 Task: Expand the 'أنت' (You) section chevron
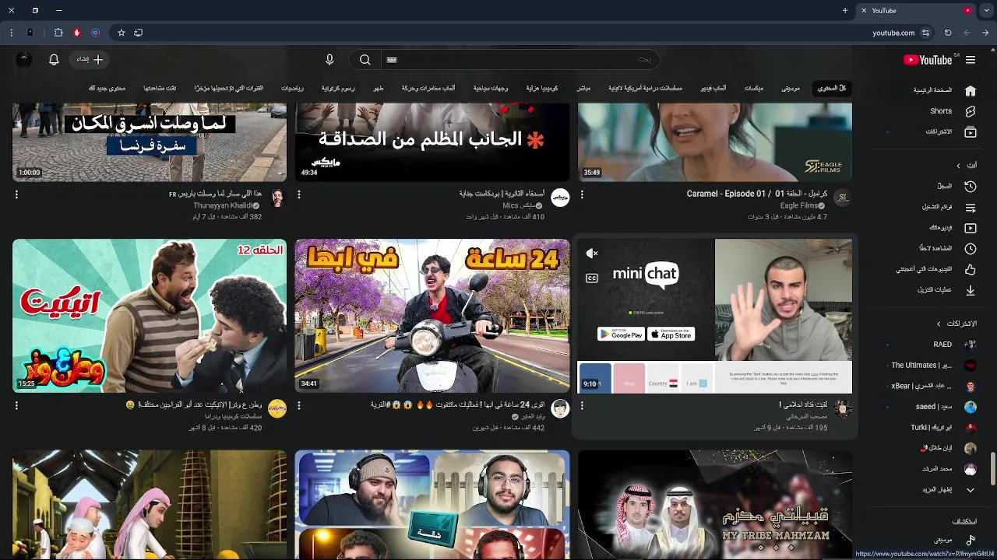(x=958, y=166)
